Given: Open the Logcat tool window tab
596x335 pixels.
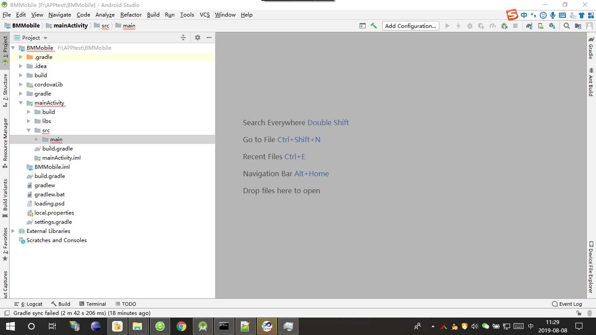Looking at the screenshot, I should 28,304.
